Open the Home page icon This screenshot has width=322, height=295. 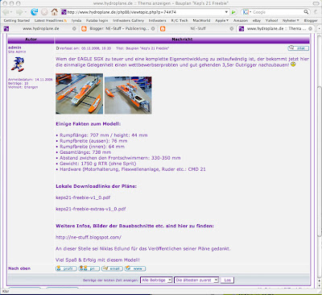pos(55,12)
